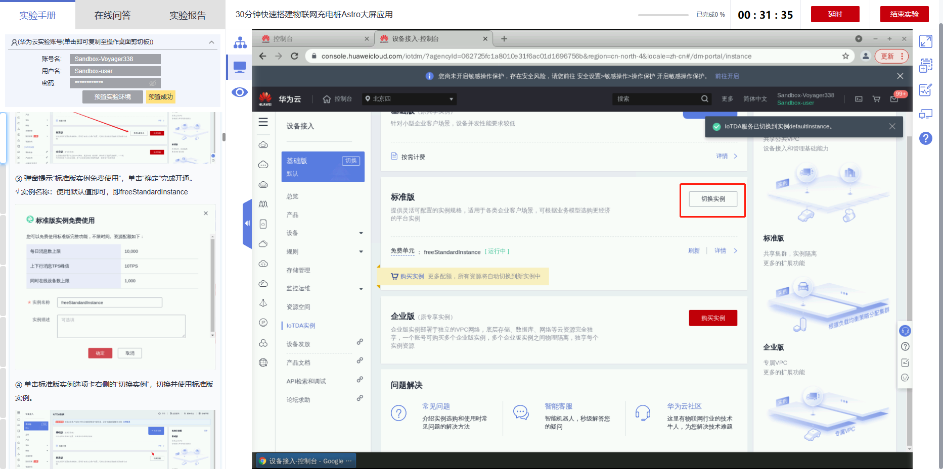943x469 pixels.
Task: Open 产品 in the 设备接入 menu
Action: pyautogui.click(x=293, y=215)
